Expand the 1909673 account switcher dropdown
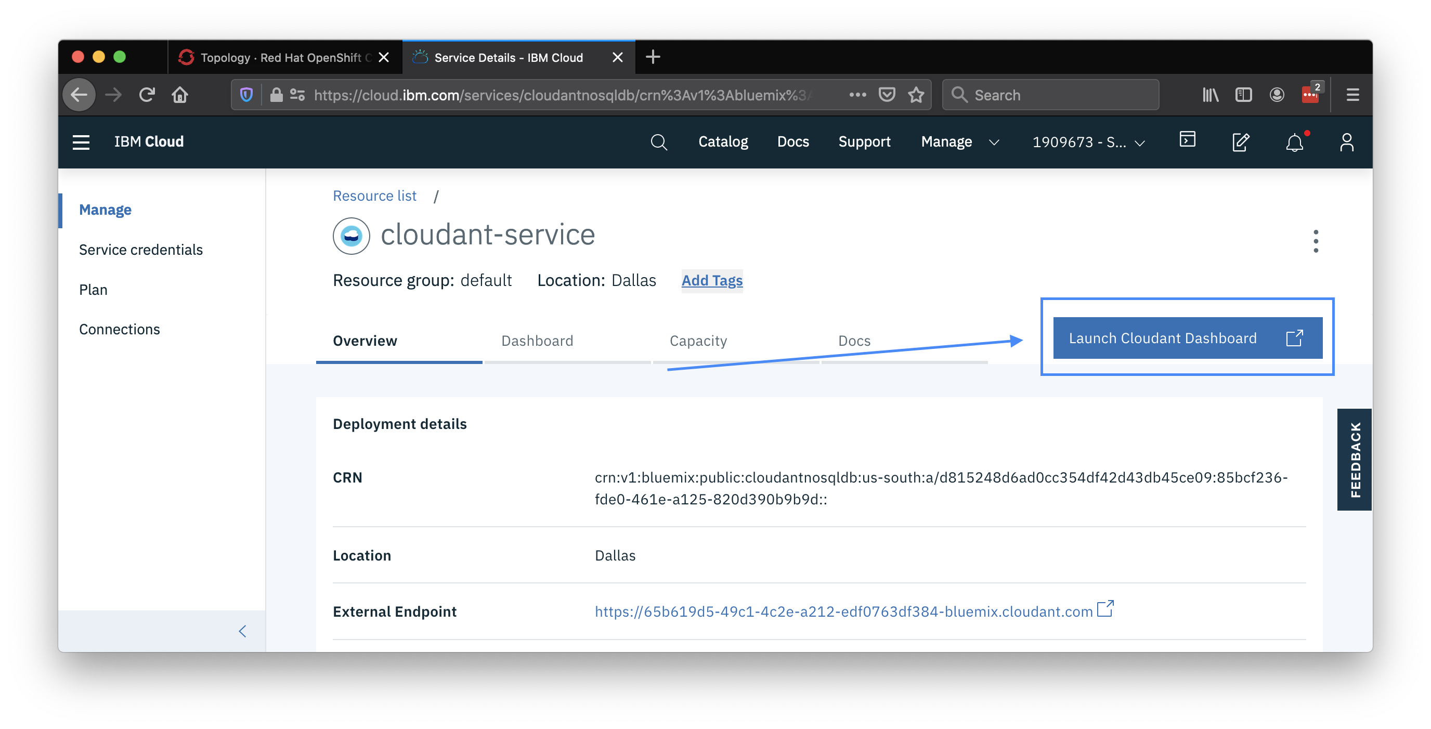This screenshot has height=729, width=1431. [x=1088, y=142]
